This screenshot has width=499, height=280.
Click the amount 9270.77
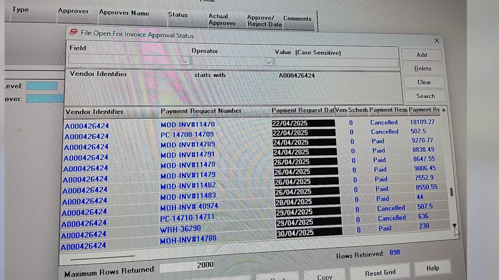[x=422, y=141]
